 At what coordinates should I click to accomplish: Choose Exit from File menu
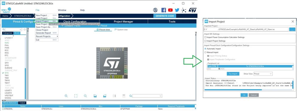tap(47, 40)
